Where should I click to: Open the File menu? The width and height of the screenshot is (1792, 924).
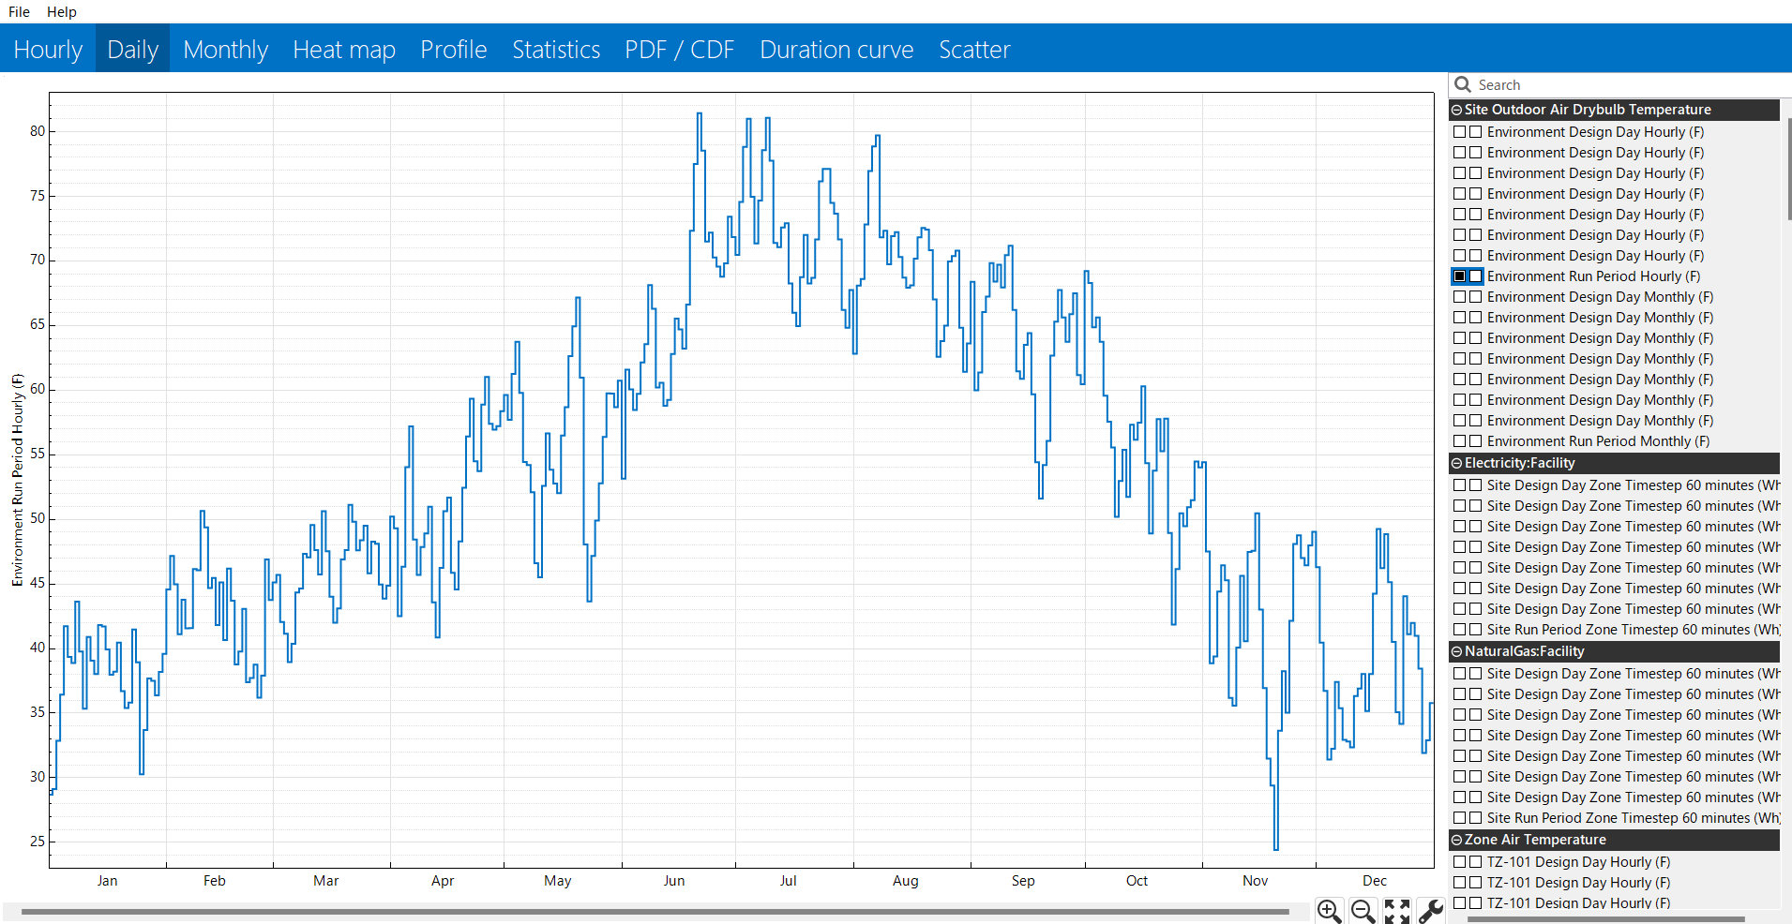(19, 11)
